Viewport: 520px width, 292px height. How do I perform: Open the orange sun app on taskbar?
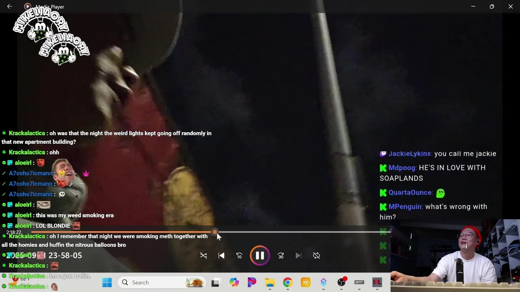[305, 282]
